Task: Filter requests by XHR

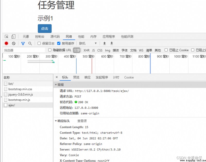Action: 87,50
